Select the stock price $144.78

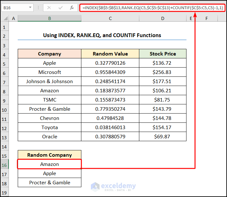tap(163, 118)
